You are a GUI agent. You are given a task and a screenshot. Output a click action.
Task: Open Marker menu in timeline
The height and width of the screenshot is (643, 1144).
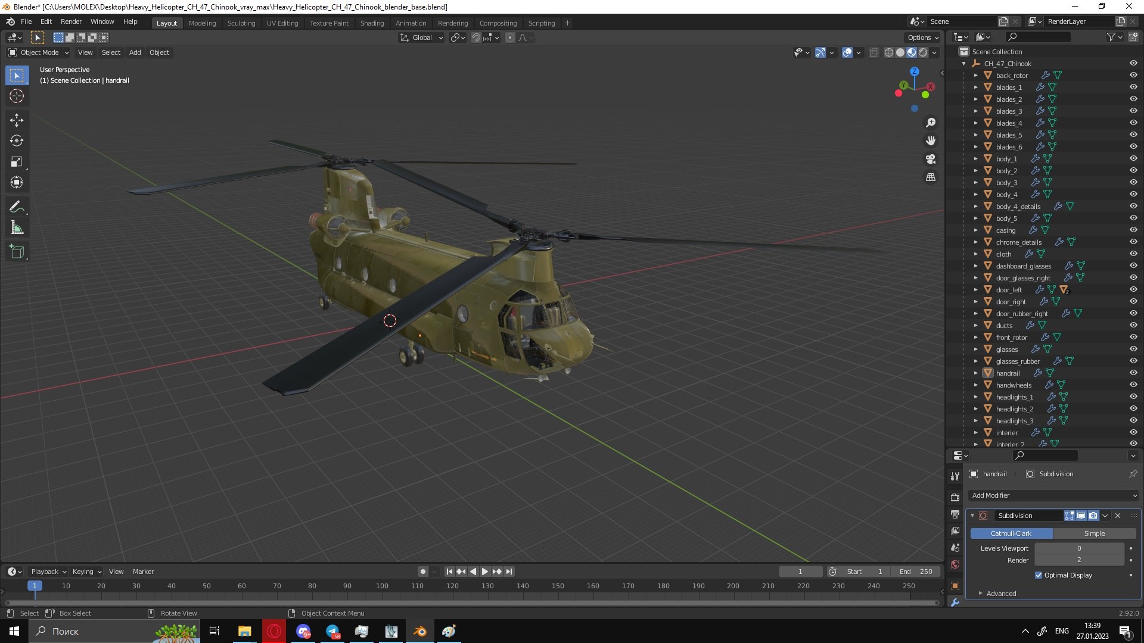click(x=143, y=572)
